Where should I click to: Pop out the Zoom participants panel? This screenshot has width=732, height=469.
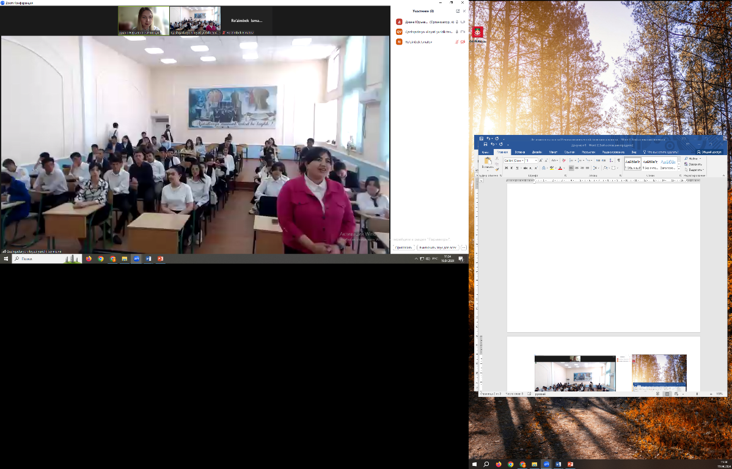[458, 11]
